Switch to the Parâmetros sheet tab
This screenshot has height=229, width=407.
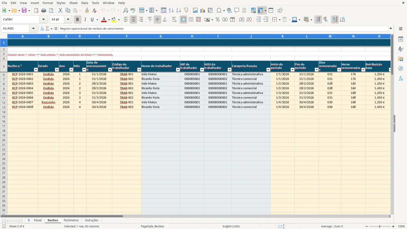71,221
